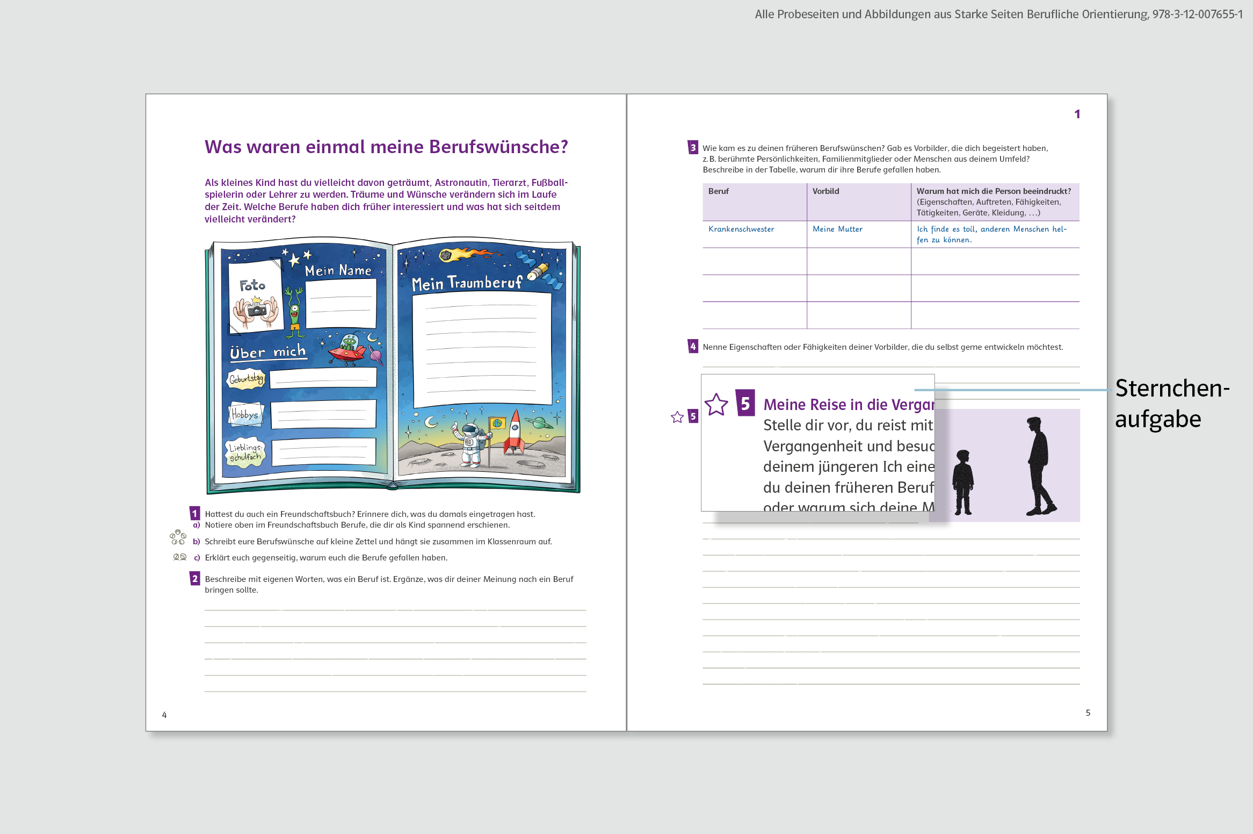The width and height of the screenshot is (1253, 834).
Task: Click the "Meine Reise in die Vergan…" callout heading
Action: pos(849,404)
